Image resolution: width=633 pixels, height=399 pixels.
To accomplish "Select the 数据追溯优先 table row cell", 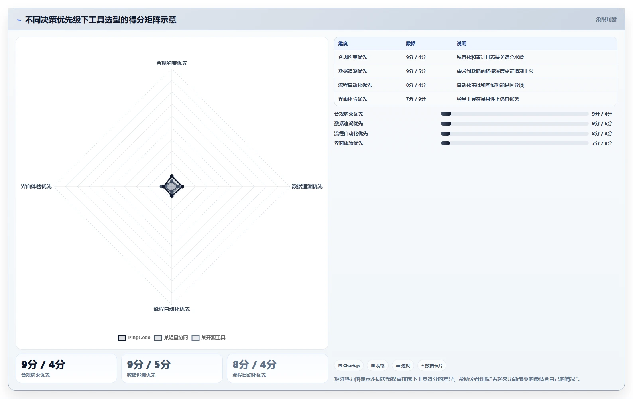I will click(x=353, y=71).
